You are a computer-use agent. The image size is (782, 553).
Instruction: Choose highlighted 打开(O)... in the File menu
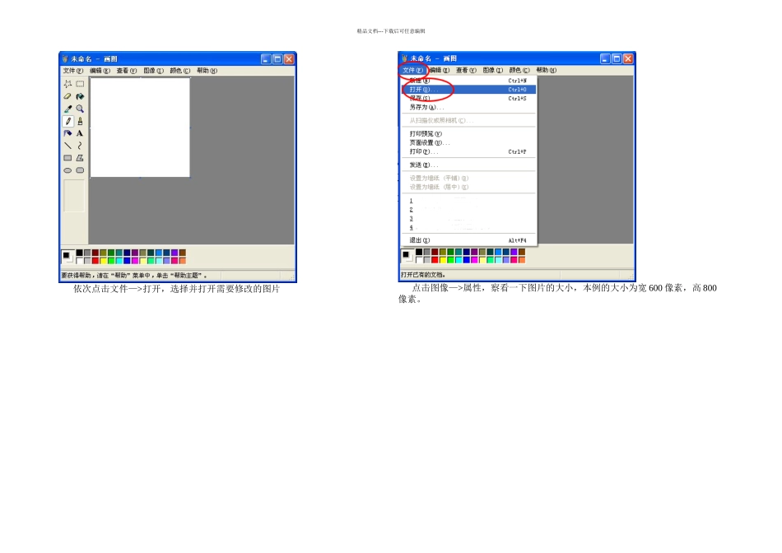pyautogui.click(x=469, y=89)
